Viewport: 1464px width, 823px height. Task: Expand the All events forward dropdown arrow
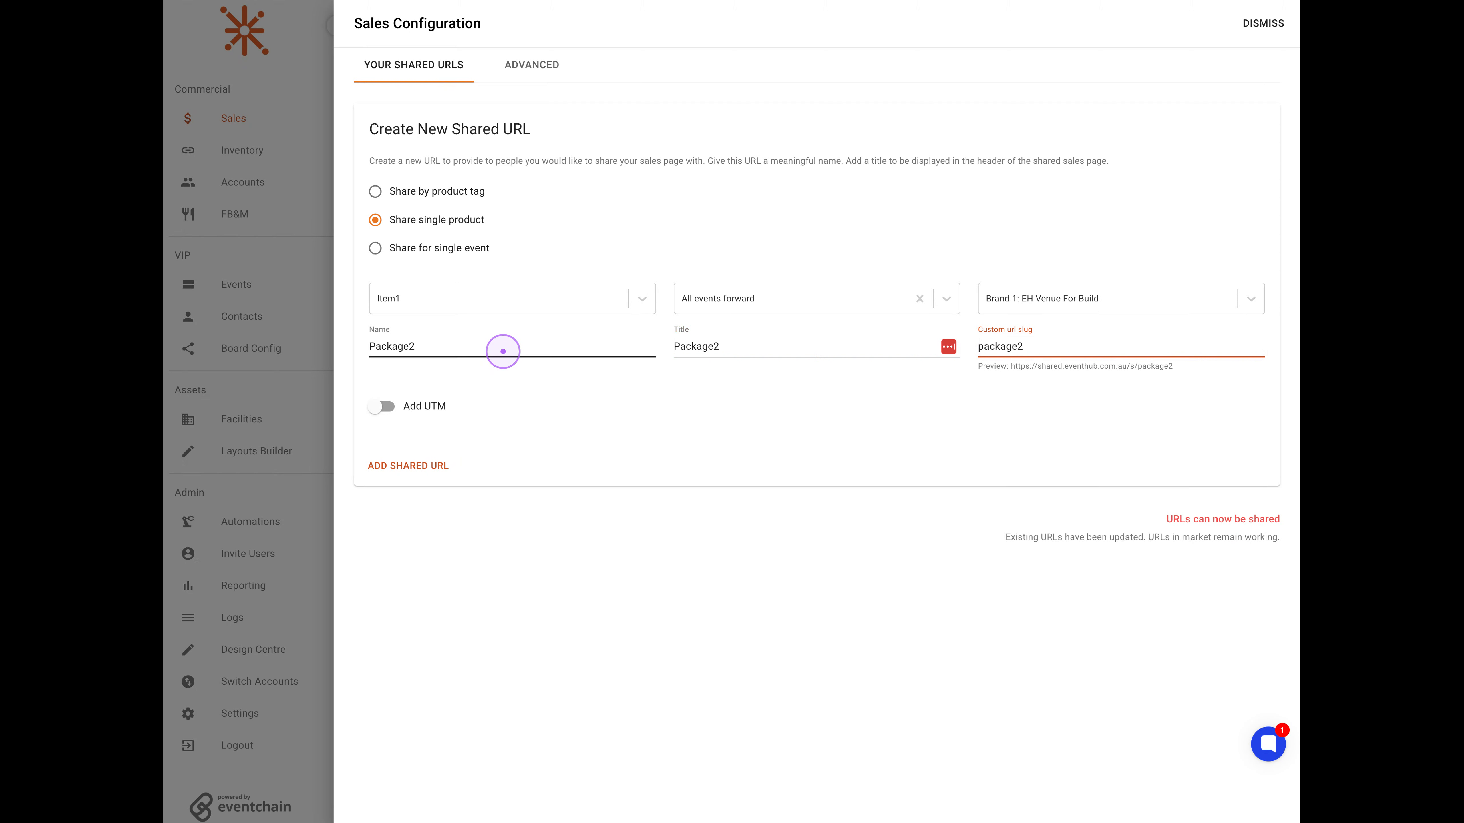pyautogui.click(x=946, y=299)
